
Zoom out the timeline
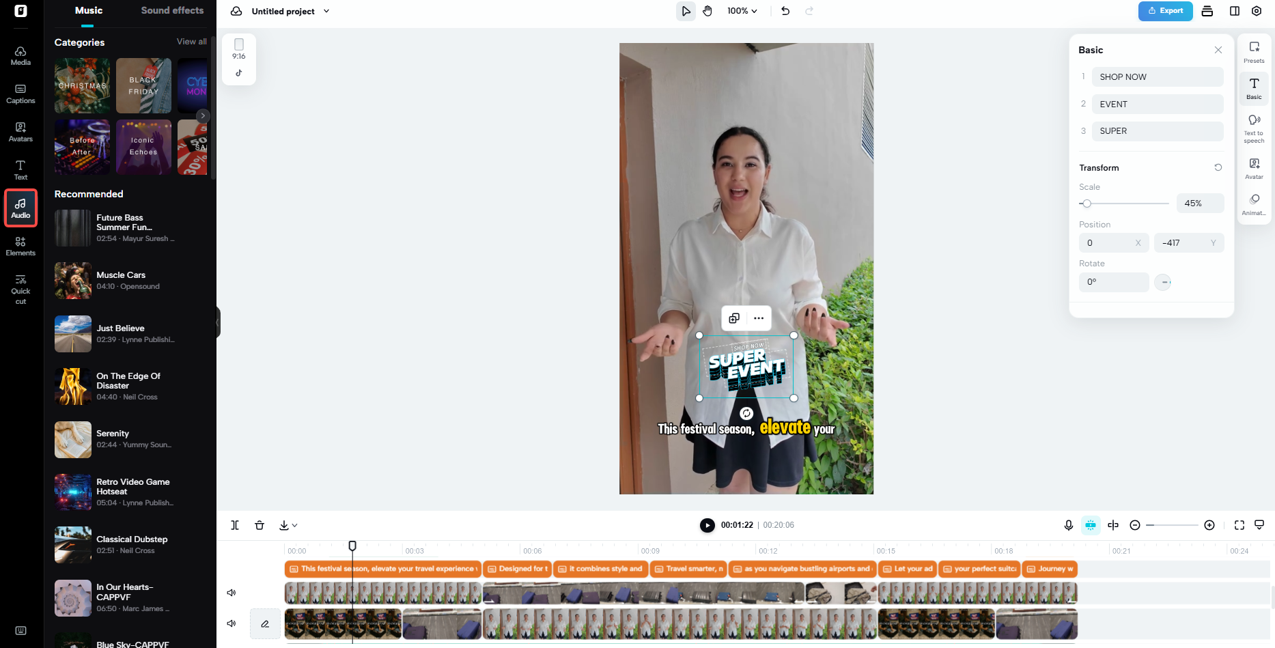pyautogui.click(x=1135, y=525)
